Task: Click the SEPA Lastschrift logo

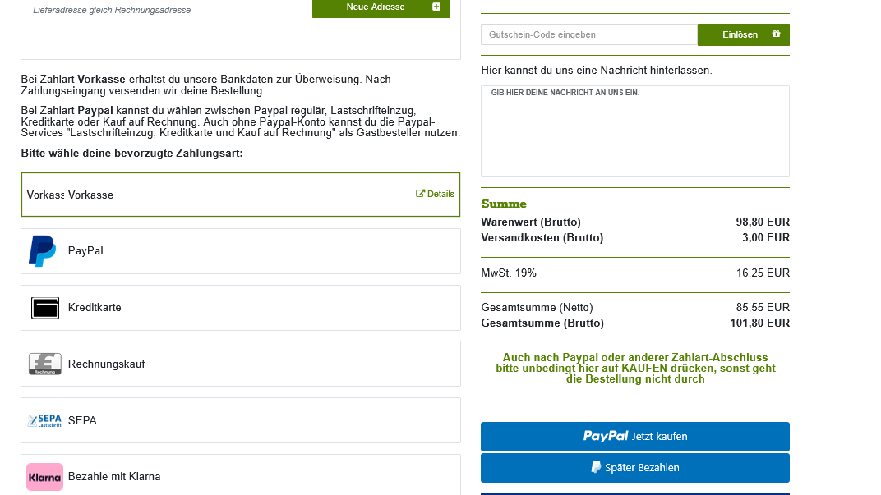Action: [44, 420]
